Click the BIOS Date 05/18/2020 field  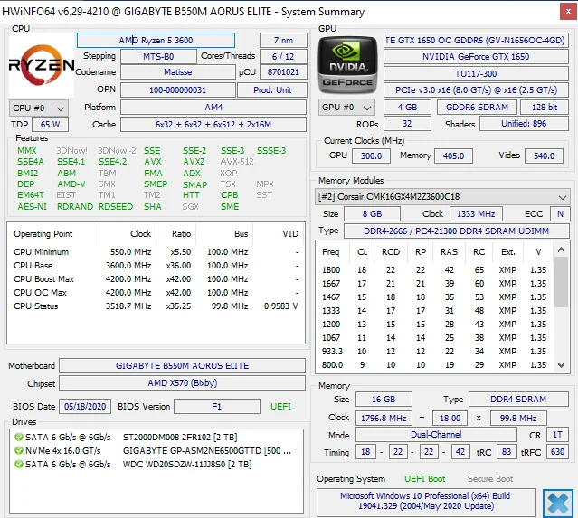(x=85, y=407)
